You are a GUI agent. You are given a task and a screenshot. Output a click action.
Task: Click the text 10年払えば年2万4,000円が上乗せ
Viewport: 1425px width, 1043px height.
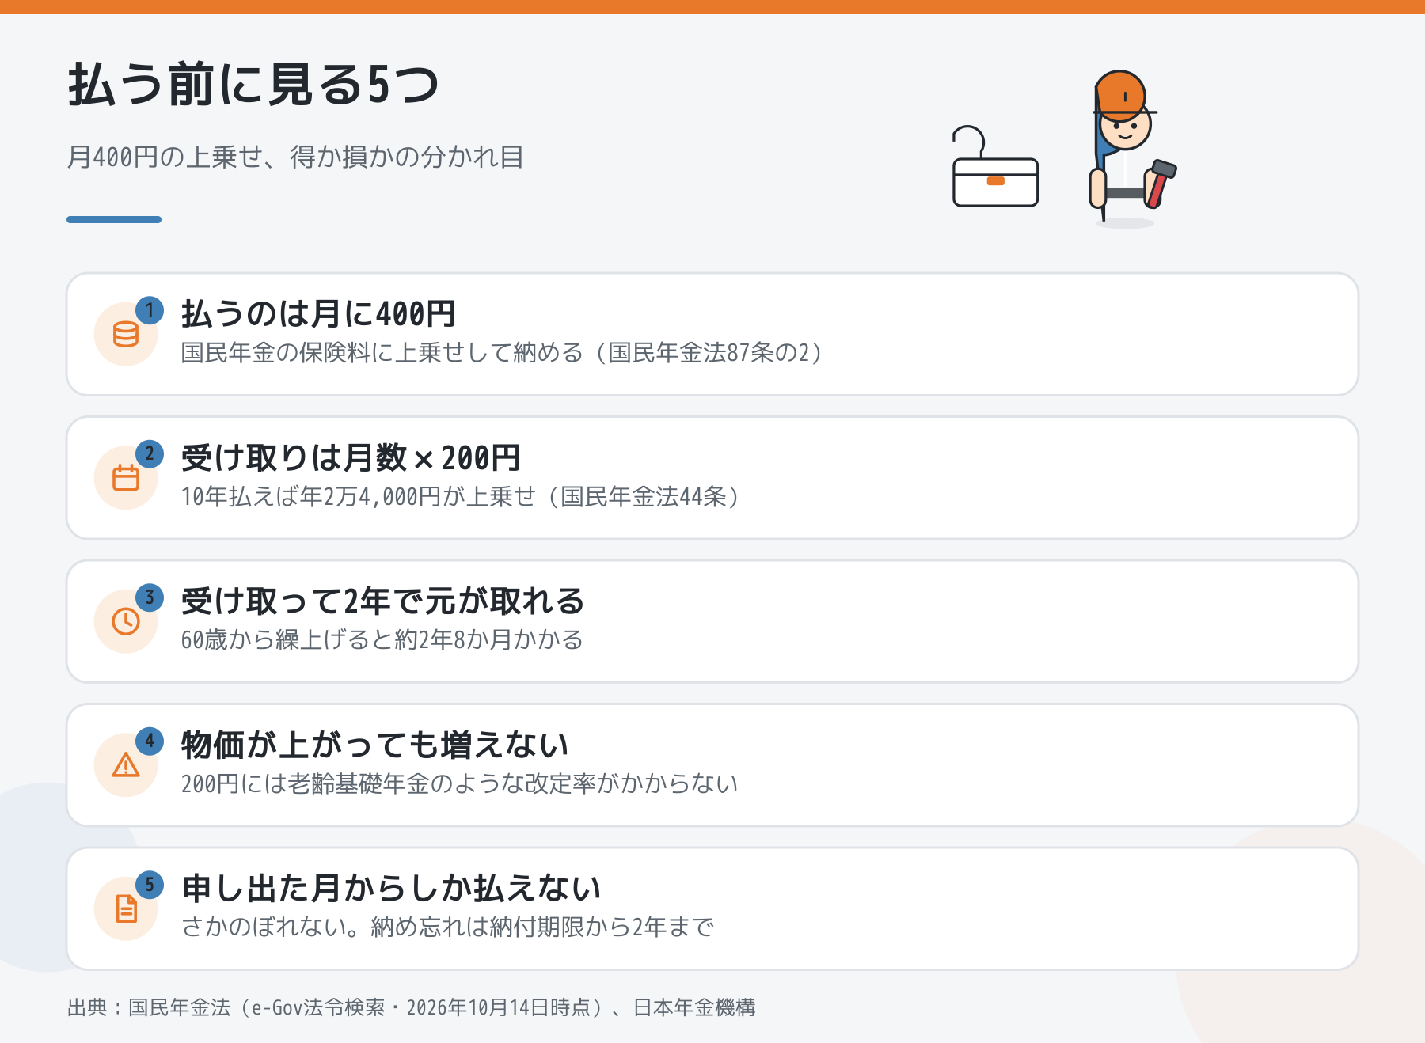coord(359,496)
